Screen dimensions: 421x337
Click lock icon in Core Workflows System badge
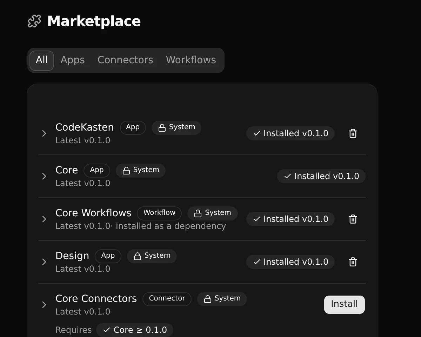(198, 213)
